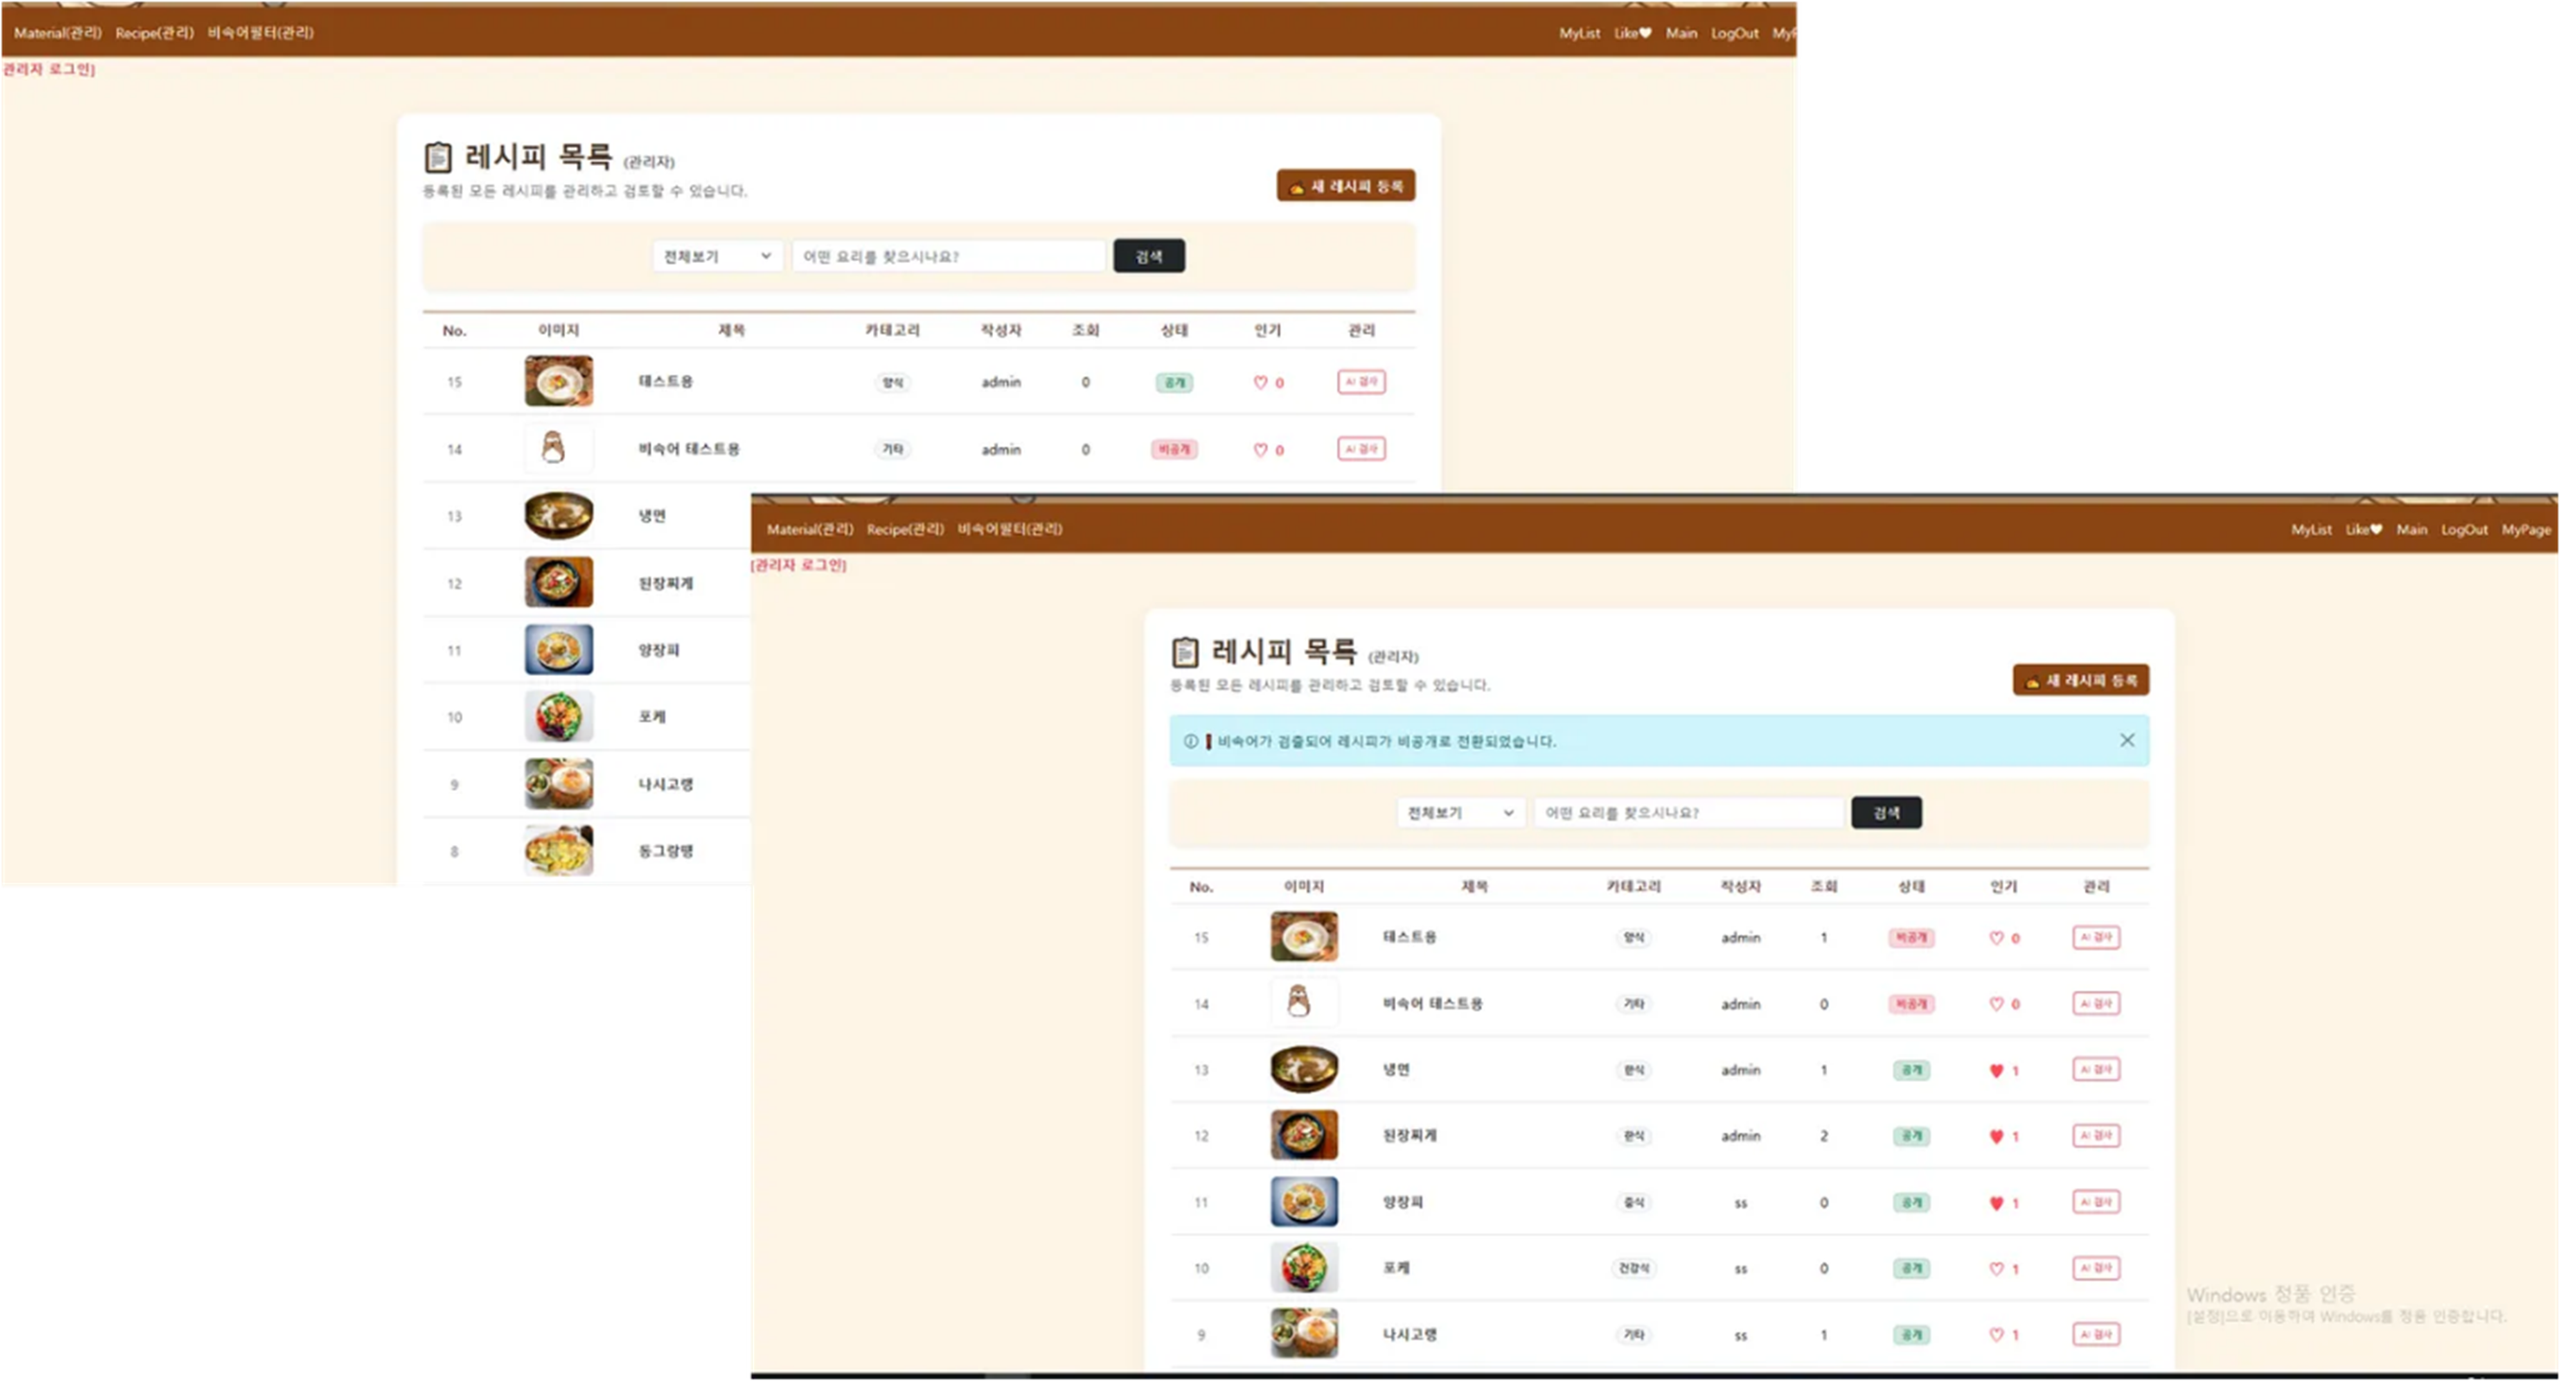Dismiss the 비속어 검출 alert banner with X

click(x=2127, y=740)
